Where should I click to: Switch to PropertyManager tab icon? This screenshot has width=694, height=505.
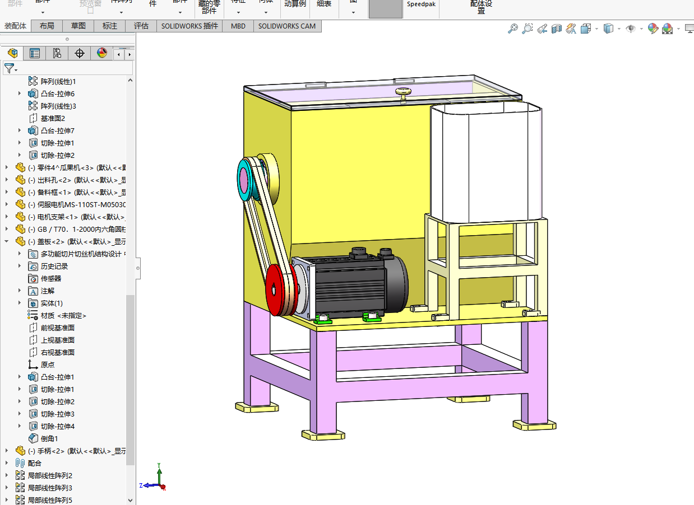click(x=35, y=53)
